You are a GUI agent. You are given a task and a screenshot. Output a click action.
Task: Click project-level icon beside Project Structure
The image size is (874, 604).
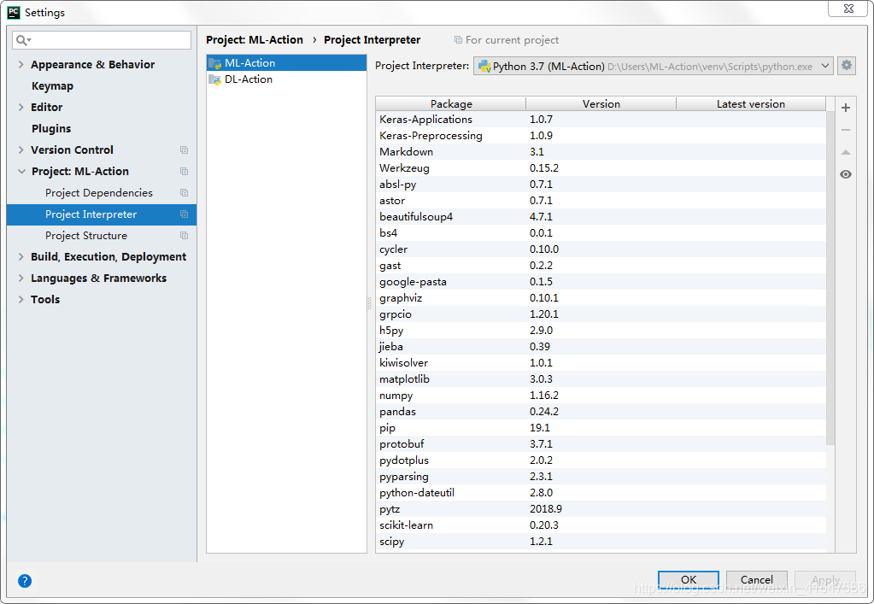coord(184,236)
